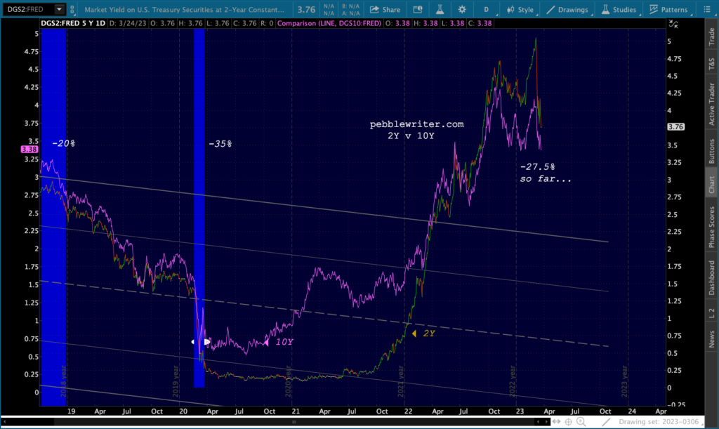Open the News side tab

[711, 340]
